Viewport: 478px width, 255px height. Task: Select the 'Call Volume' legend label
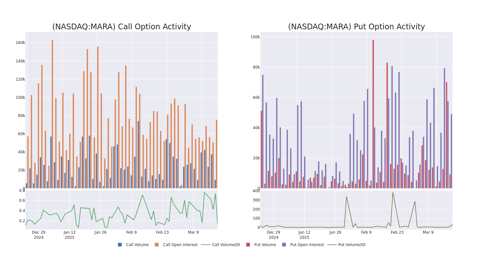137,245
